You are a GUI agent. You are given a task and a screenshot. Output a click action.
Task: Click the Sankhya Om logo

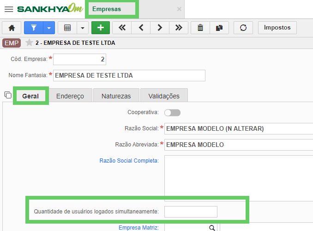[x=50, y=9]
